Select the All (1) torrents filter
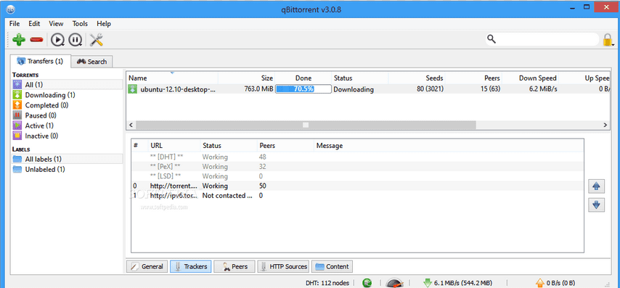Screen dimensions: 620x288 [67, 85]
